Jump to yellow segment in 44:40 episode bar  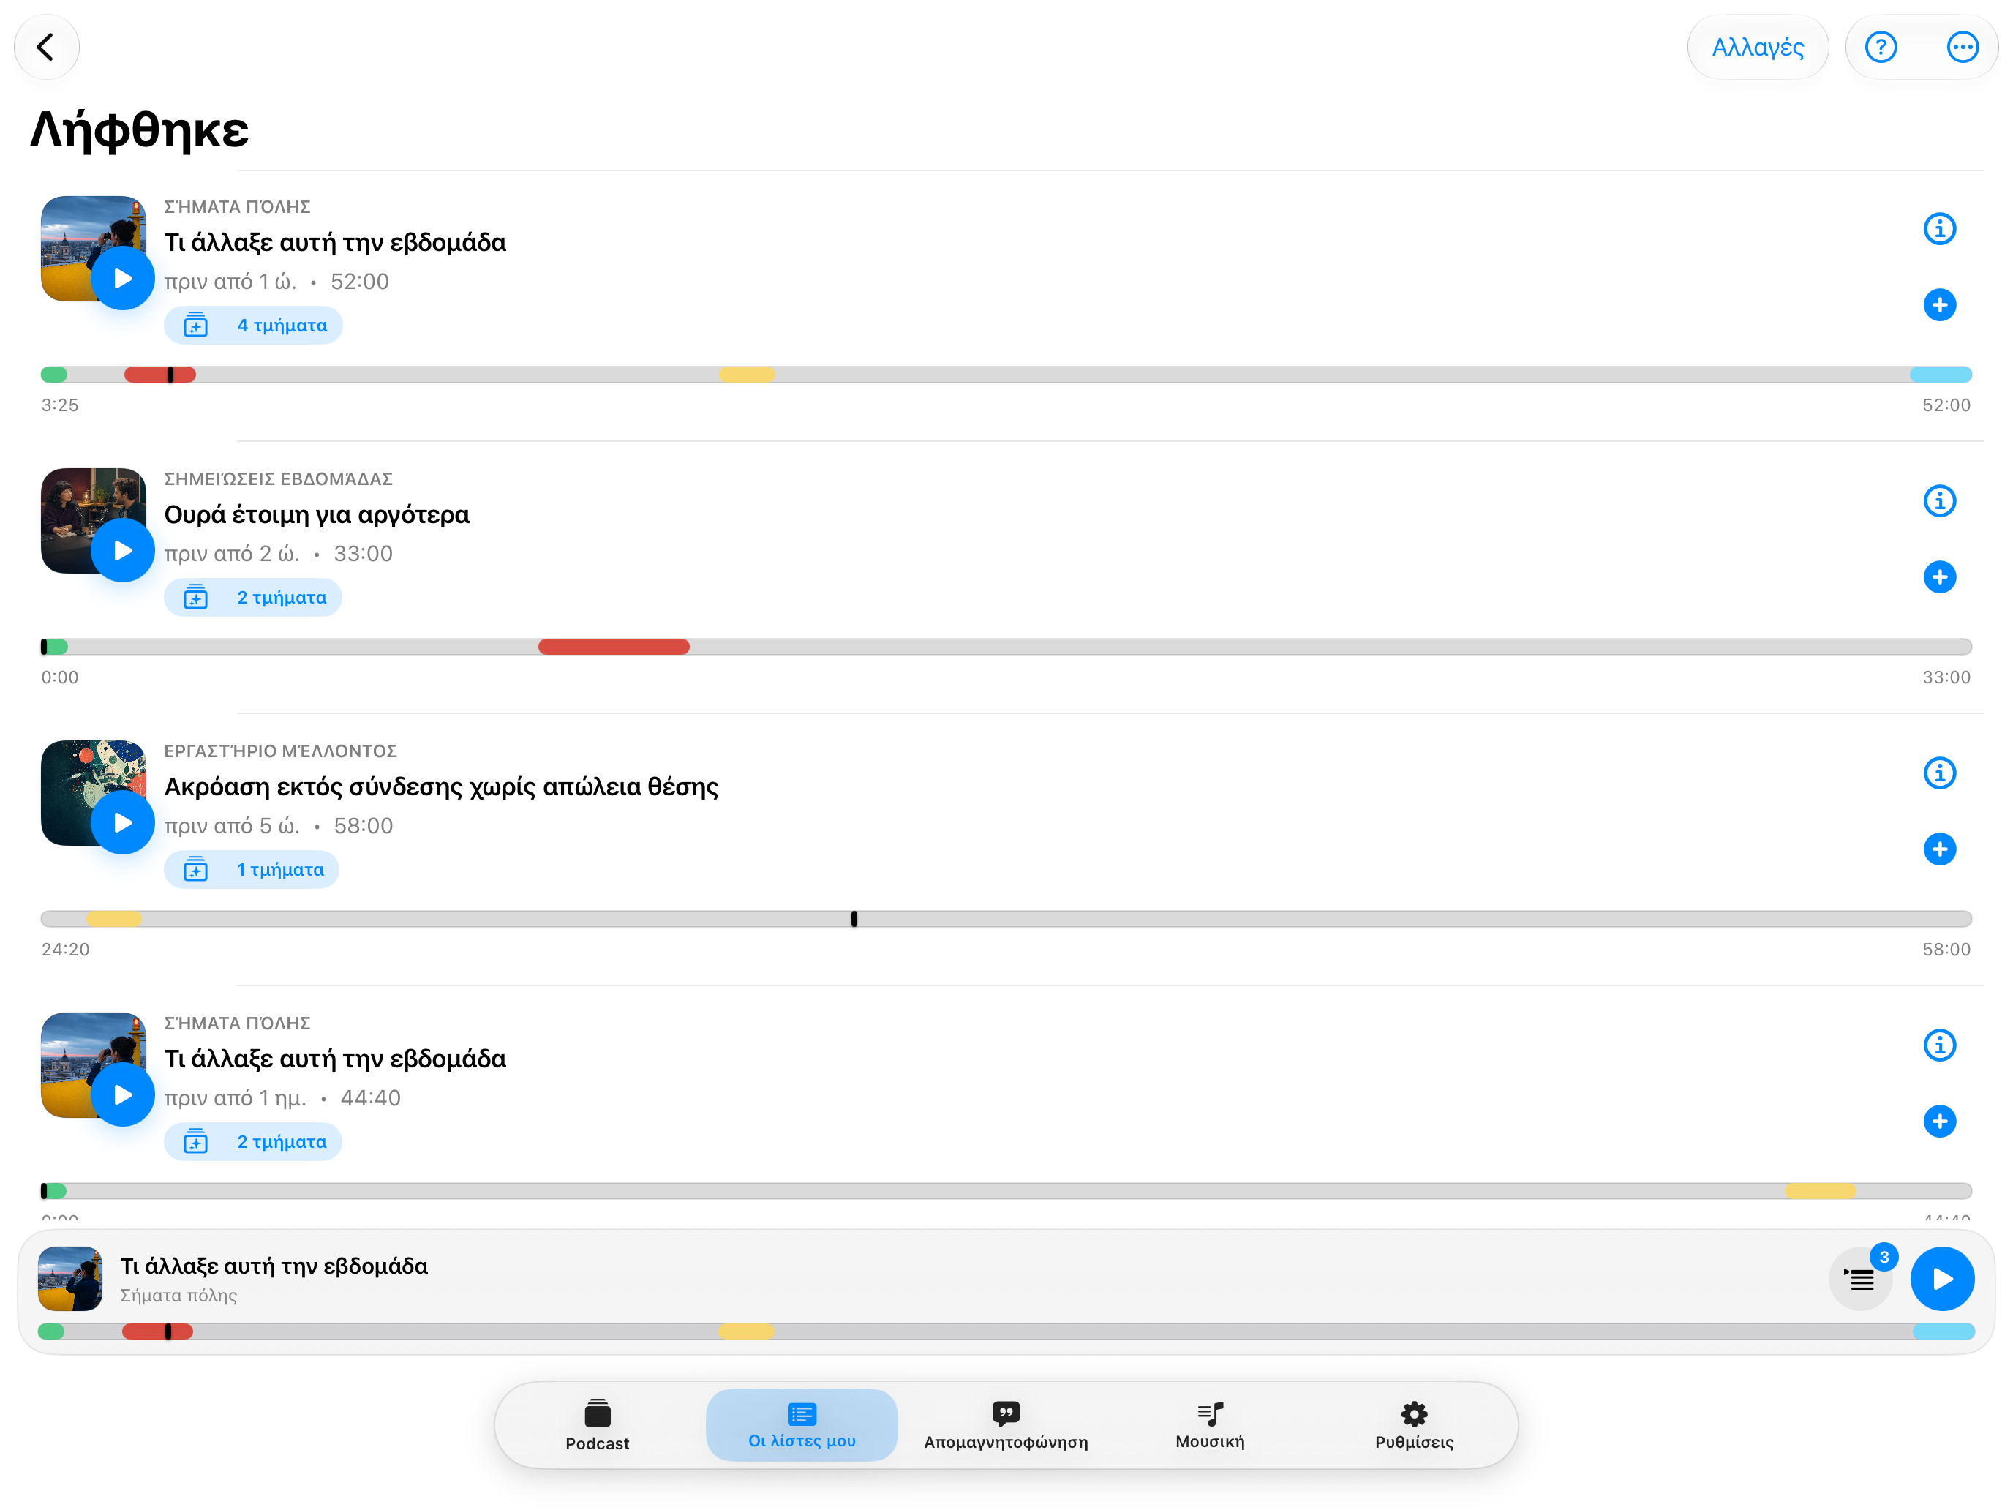coord(1820,1192)
